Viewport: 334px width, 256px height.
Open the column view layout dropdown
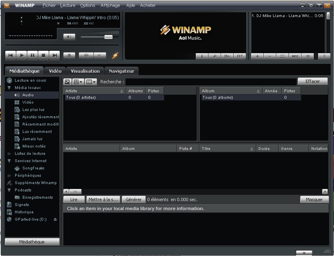(x=91, y=82)
